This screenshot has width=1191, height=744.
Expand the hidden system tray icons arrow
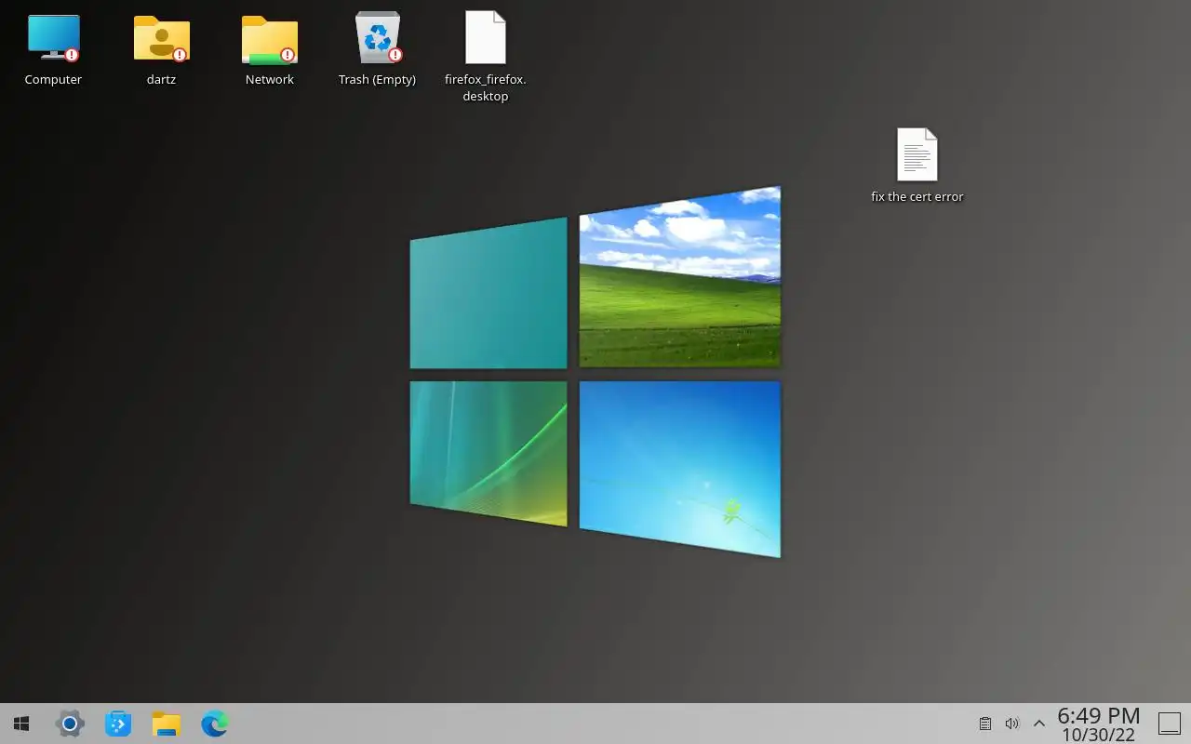coord(1039,724)
